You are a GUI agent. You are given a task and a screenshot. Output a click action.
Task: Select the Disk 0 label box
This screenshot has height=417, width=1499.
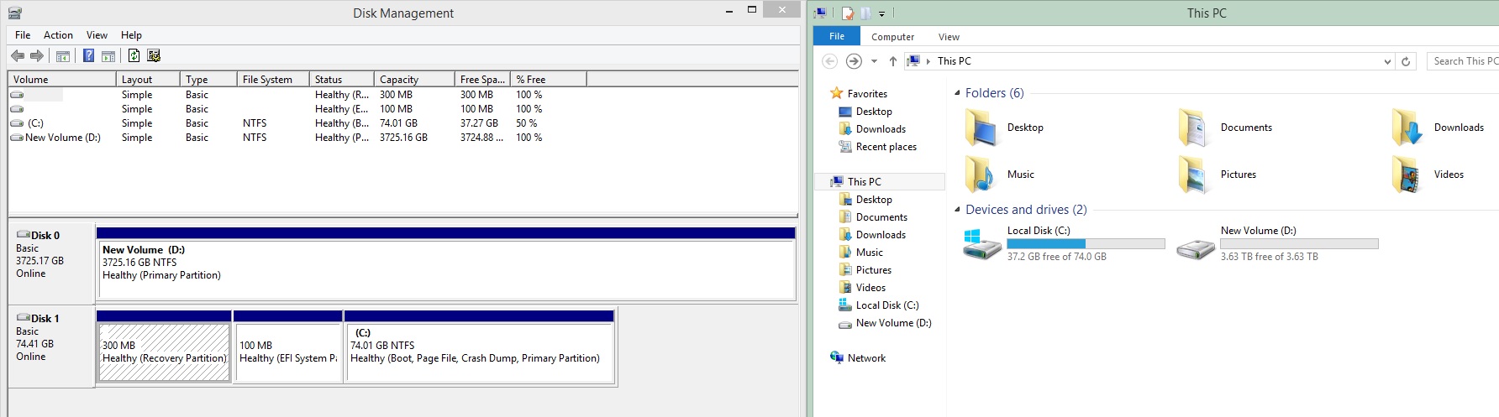(51, 262)
